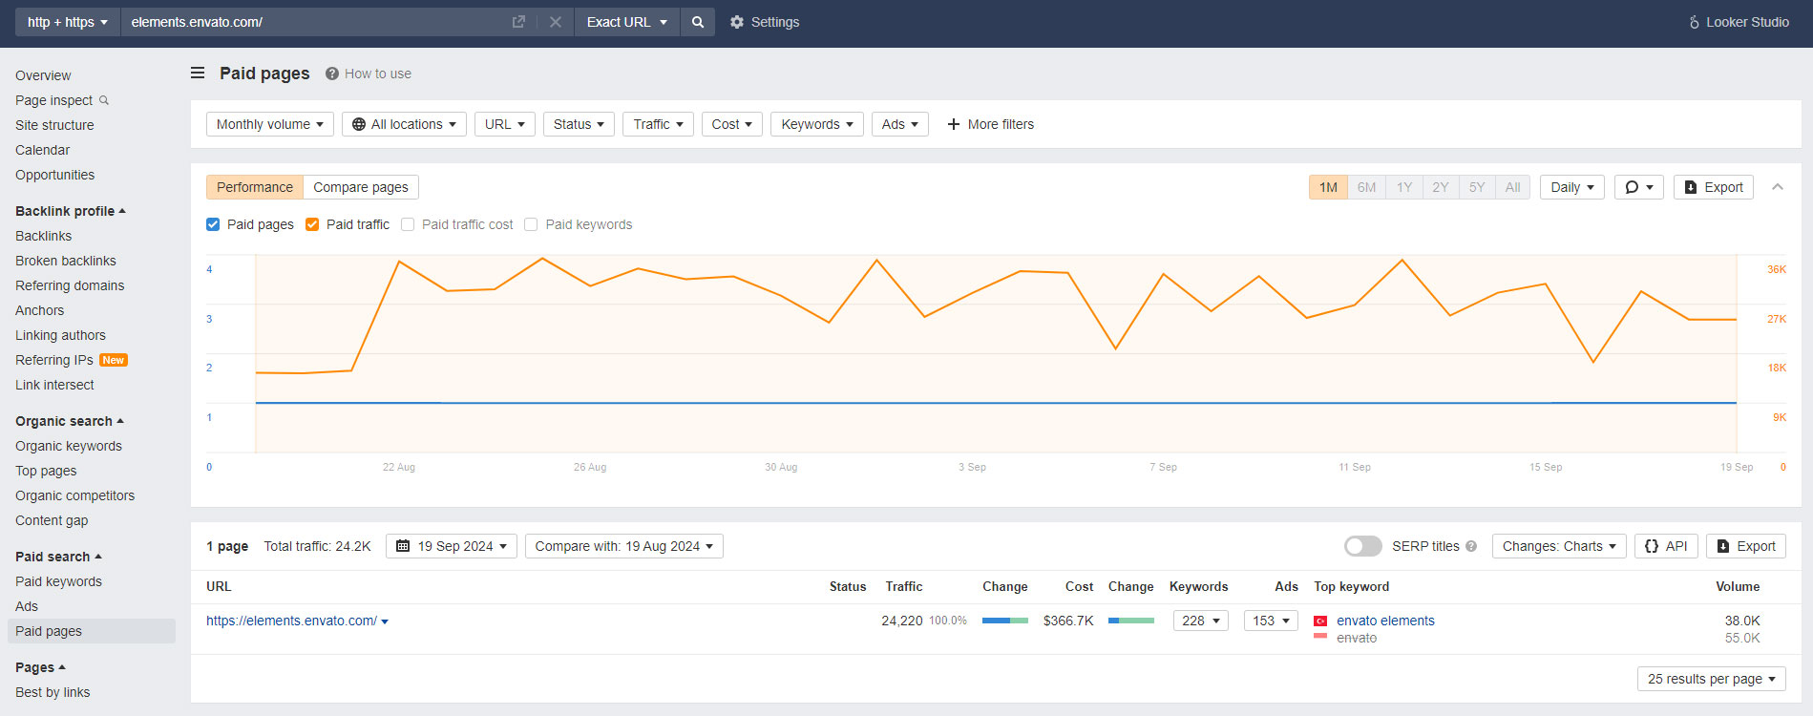
Task: Collapse the Paid search section
Action: [x=58, y=557]
